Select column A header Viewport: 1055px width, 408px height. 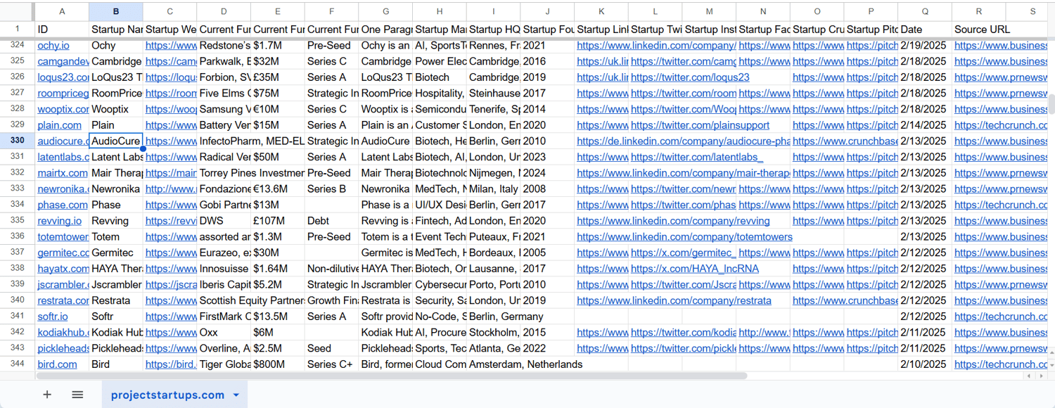[x=62, y=12]
